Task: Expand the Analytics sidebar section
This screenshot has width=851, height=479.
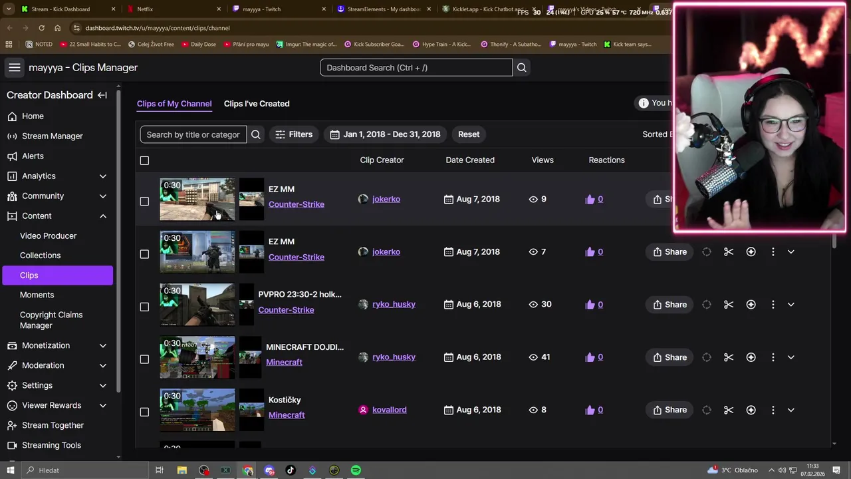Action: pyautogui.click(x=103, y=176)
